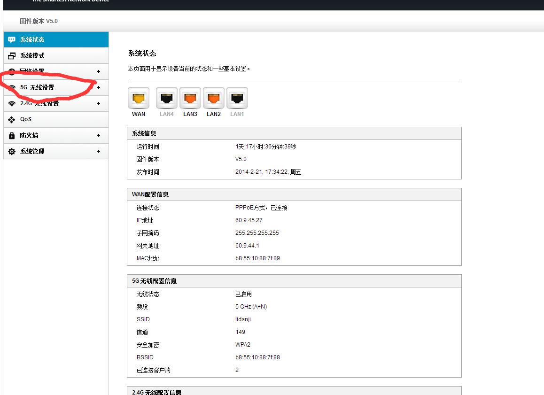Screen dimensions: 544x395
Task: Expand the 系统管理 section
Action: [x=99, y=151]
